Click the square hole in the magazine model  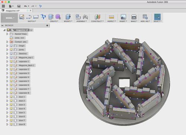[124, 83]
